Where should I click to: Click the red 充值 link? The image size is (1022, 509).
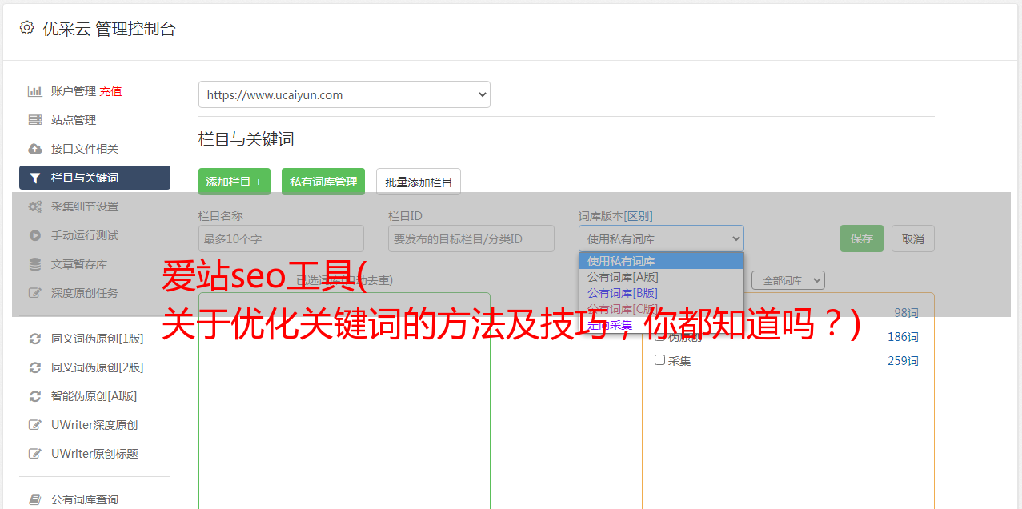pos(110,91)
